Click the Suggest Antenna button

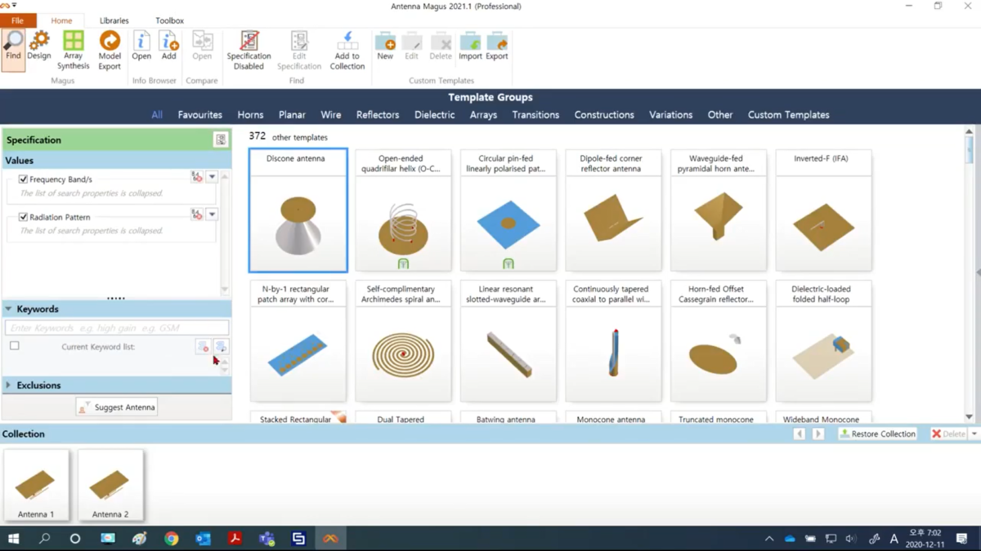pyautogui.click(x=117, y=407)
